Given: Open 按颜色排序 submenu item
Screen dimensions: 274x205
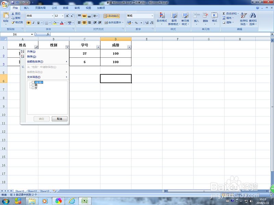Looking at the screenshot, I should pyautogui.click(x=45, y=61).
